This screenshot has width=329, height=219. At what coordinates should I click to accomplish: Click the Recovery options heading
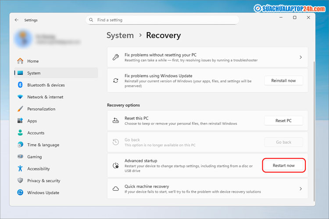[123, 105]
